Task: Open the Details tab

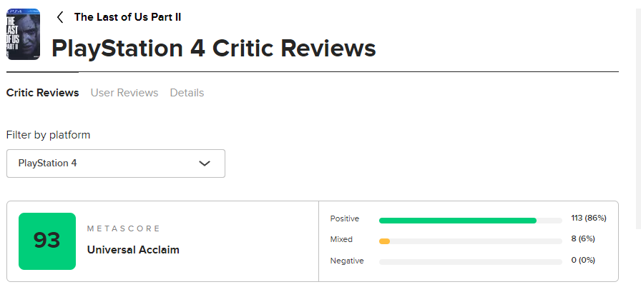Action: pyautogui.click(x=187, y=93)
